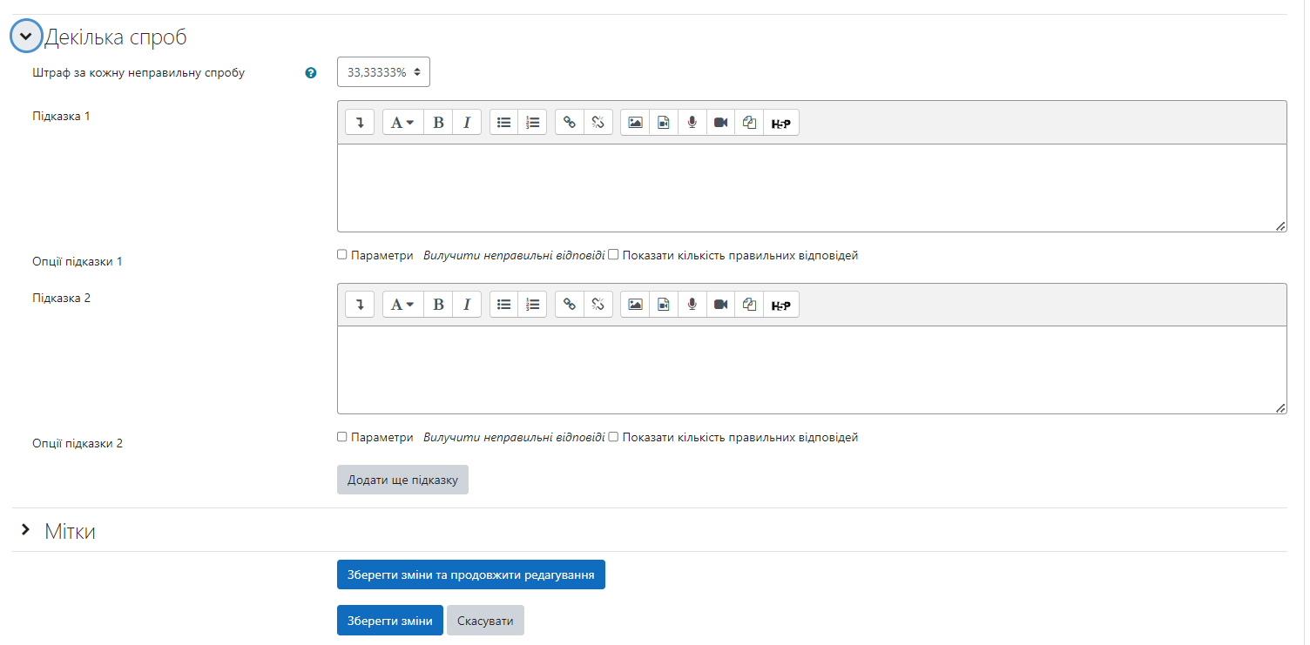Record audio in Підказка 1 editor
The image size is (1310, 645).
pos(692,123)
